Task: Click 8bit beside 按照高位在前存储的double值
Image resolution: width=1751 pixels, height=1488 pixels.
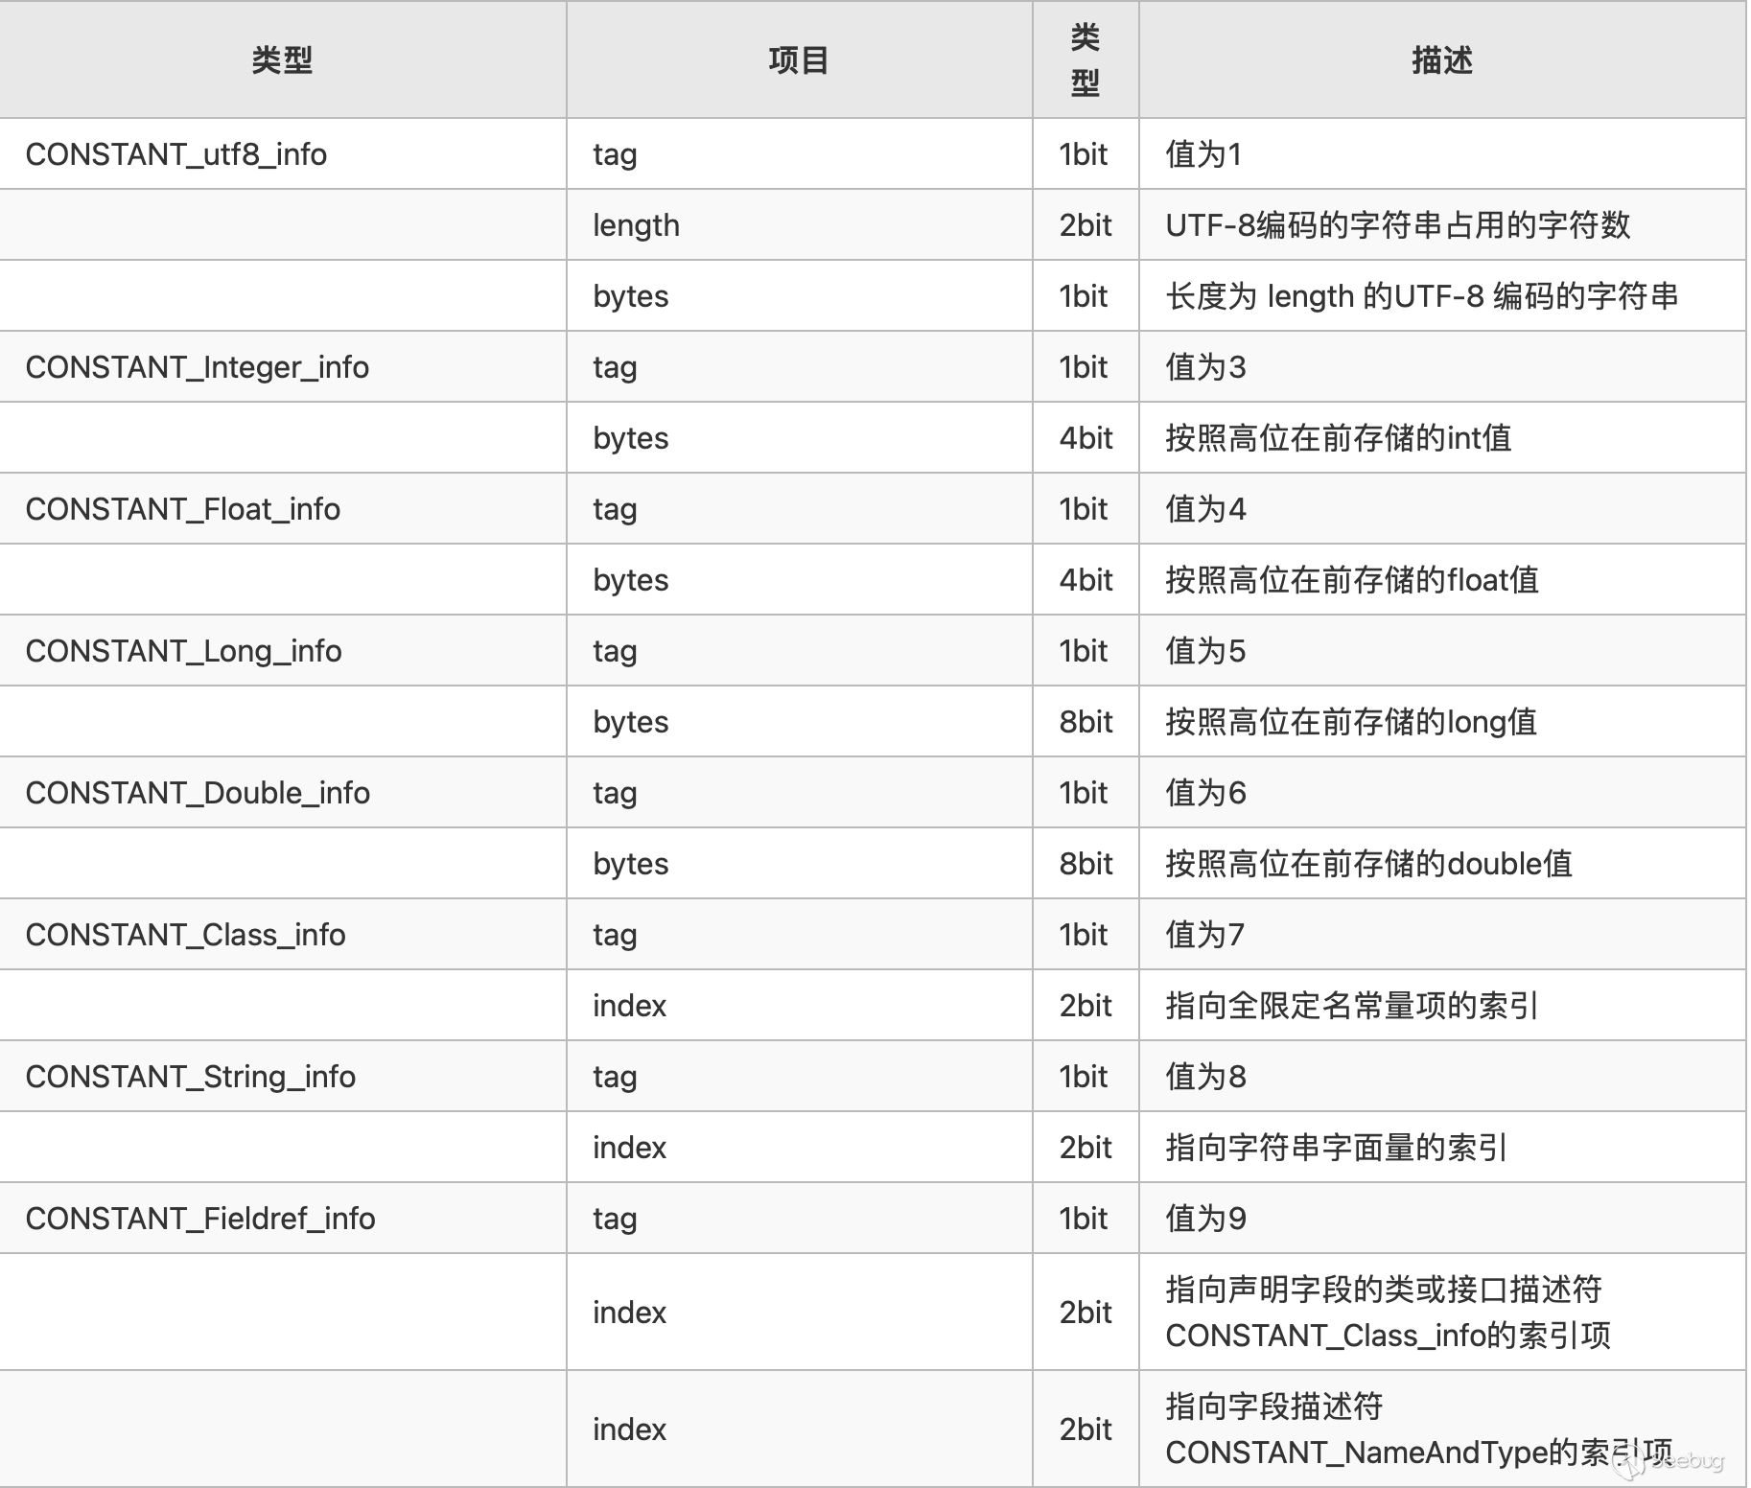Action: (1086, 864)
